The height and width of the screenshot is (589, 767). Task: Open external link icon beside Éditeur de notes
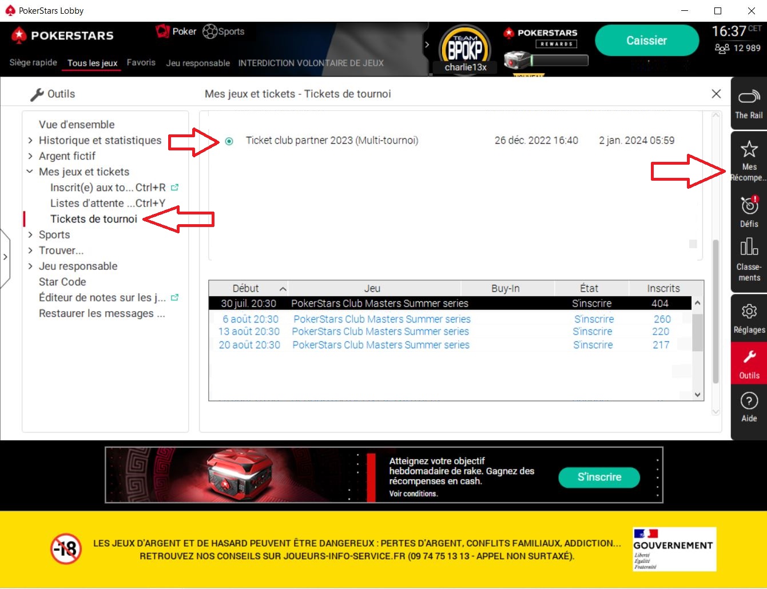pos(175,297)
